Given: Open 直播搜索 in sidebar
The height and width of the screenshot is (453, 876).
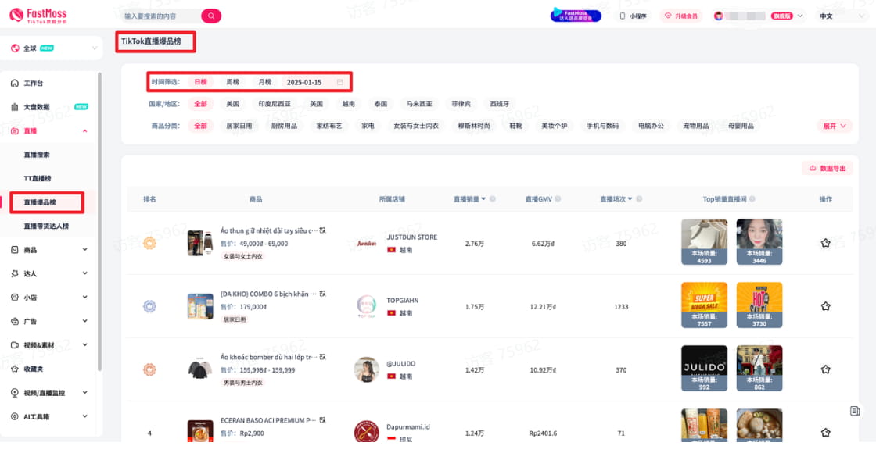Looking at the screenshot, I should coord(37,155).
